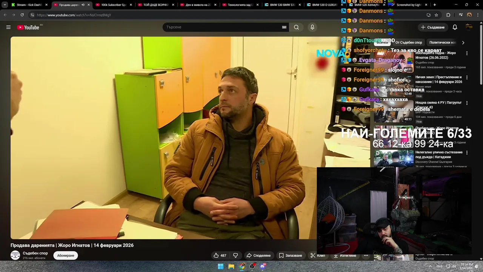The height and width of the screenshot is (272, 483).
Task: Open the Ничия земя video thumbnail (52:48)
Action: tap(394, 86)
